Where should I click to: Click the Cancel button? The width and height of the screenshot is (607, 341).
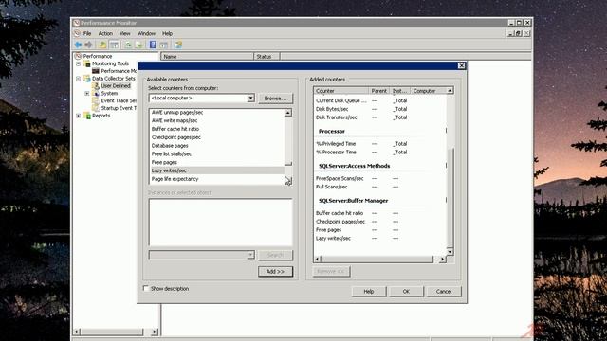point(444,292)
